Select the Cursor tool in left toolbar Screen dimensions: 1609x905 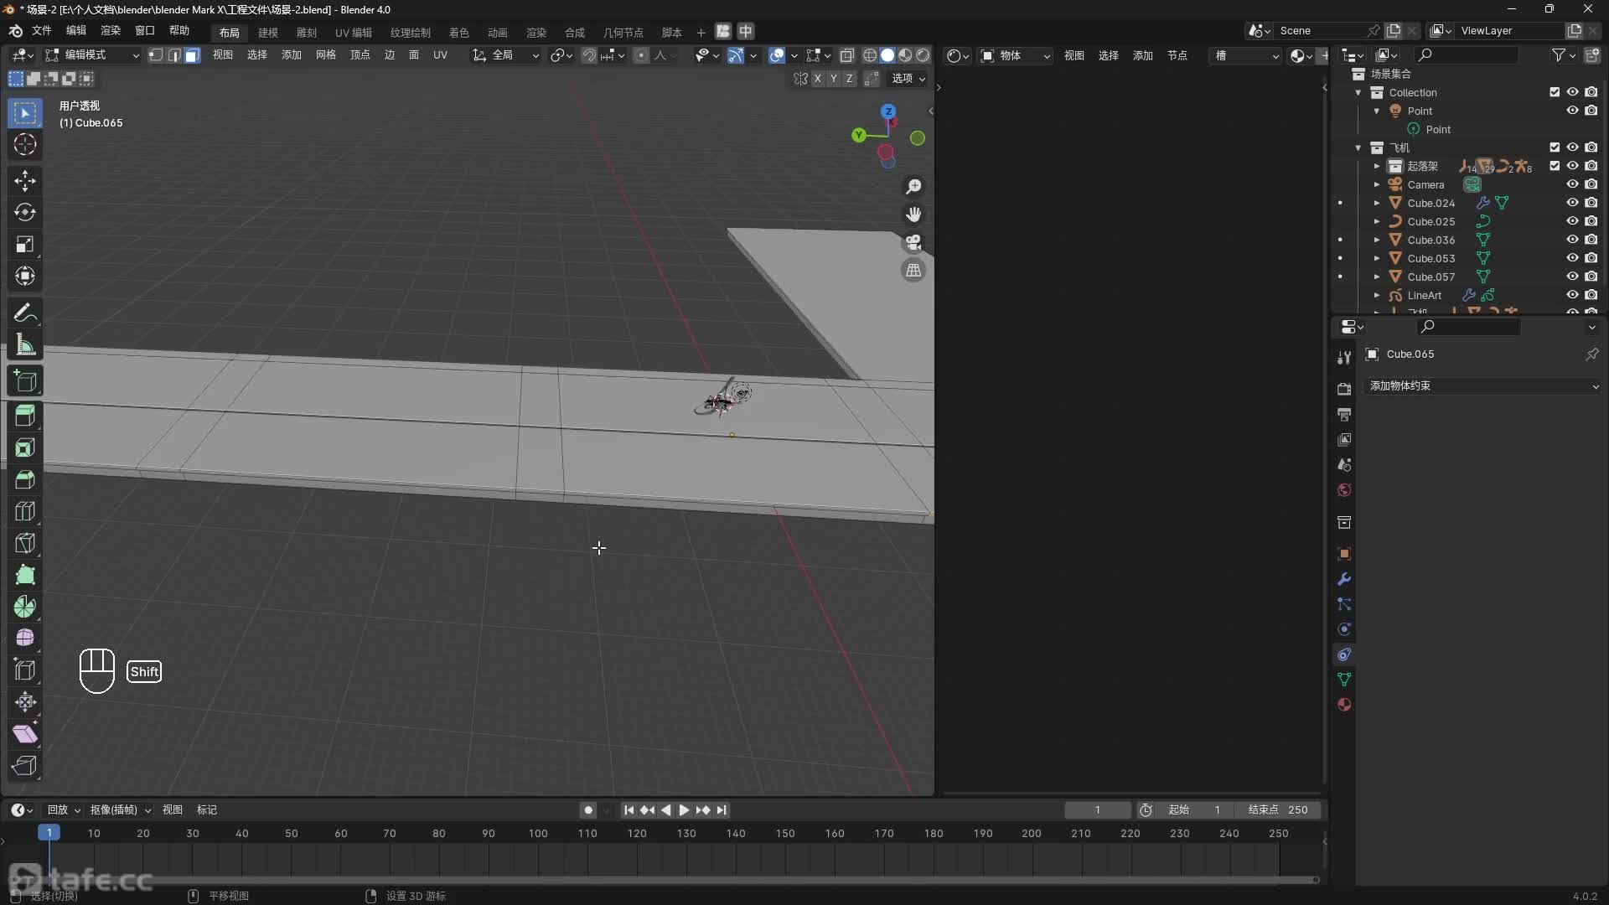[x=25, y=144]
